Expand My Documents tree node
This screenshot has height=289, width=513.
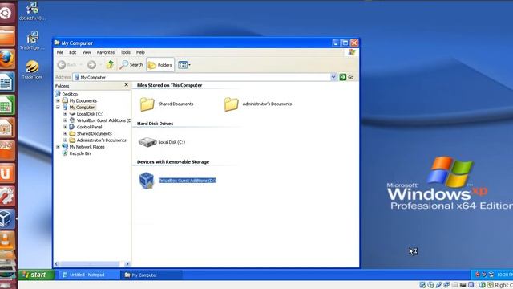click(58, 100)
